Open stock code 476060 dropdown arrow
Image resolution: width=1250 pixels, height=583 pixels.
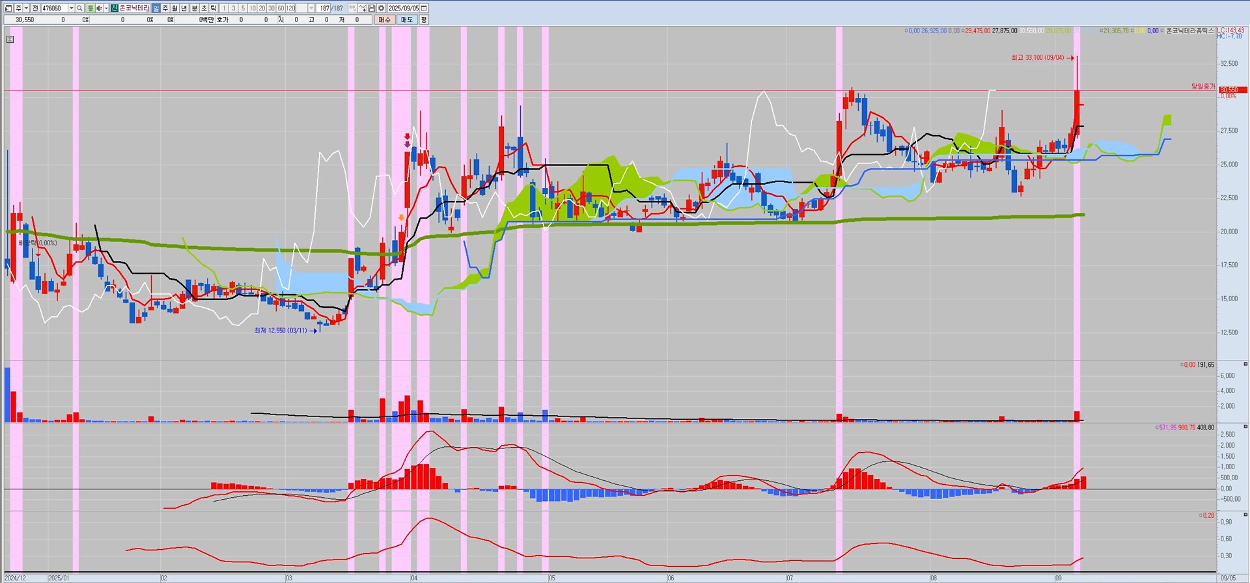coord(71,8)
